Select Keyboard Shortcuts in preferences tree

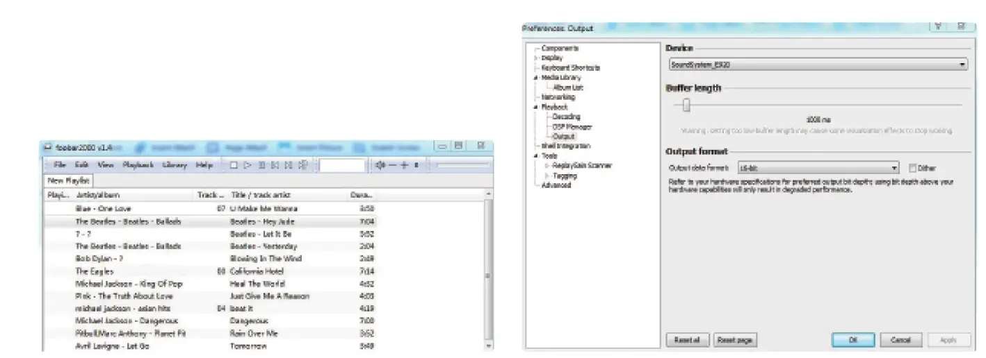pyautogui.click(x=570, y=68)
